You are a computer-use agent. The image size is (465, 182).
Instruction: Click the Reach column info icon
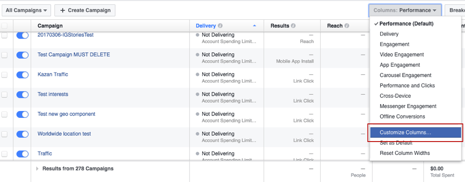(x=347, y=26)
